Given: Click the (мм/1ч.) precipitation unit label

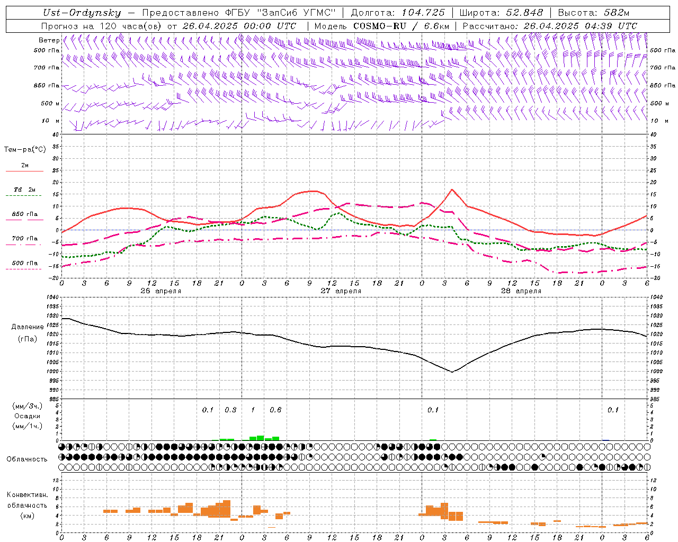Looking at the screenshot, I should pos(27,426).
